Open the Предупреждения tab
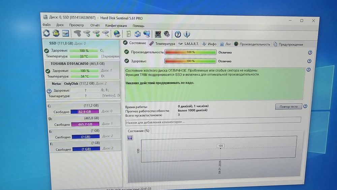 point(288,44)
